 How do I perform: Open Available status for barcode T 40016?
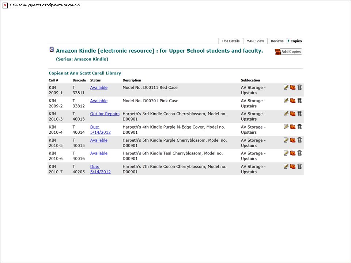click(99, 153)
